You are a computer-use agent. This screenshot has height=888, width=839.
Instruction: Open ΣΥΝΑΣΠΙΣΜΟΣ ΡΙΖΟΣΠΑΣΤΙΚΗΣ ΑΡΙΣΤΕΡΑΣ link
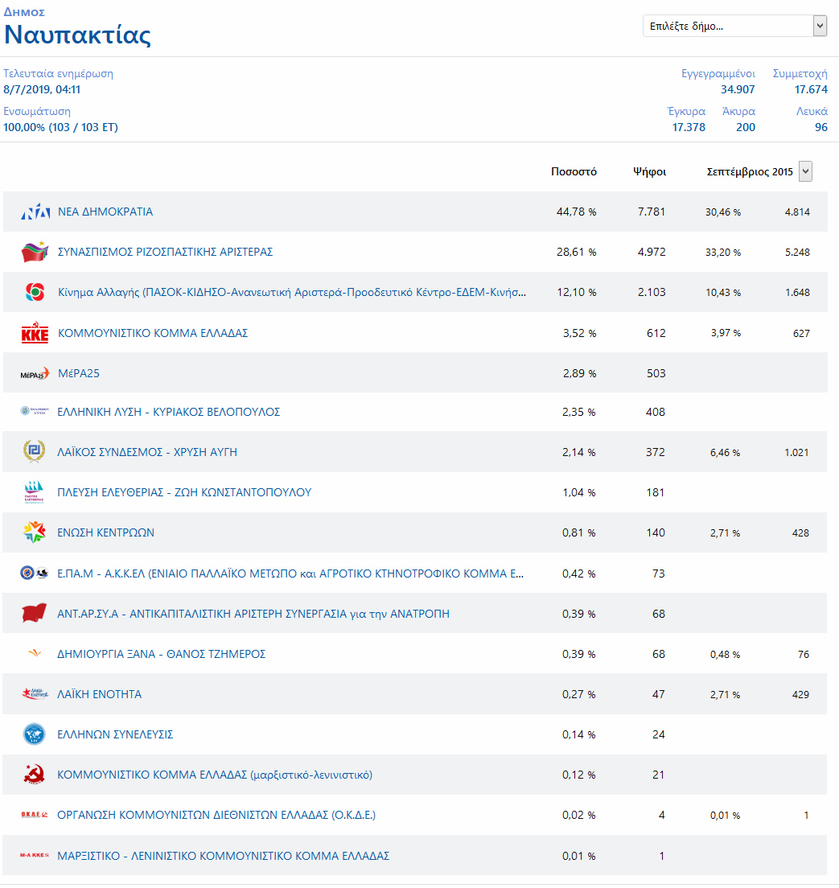[x=166, y=252]
